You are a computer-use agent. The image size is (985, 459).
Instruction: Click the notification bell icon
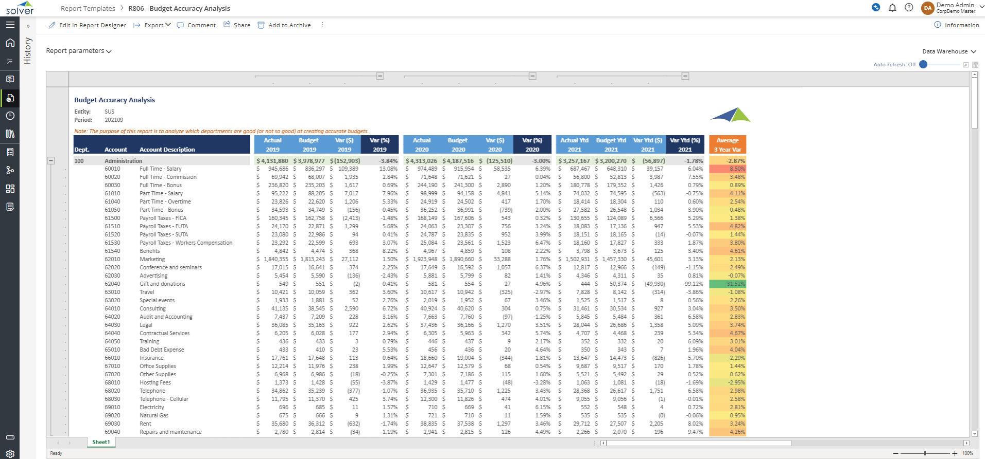point(892,8)
